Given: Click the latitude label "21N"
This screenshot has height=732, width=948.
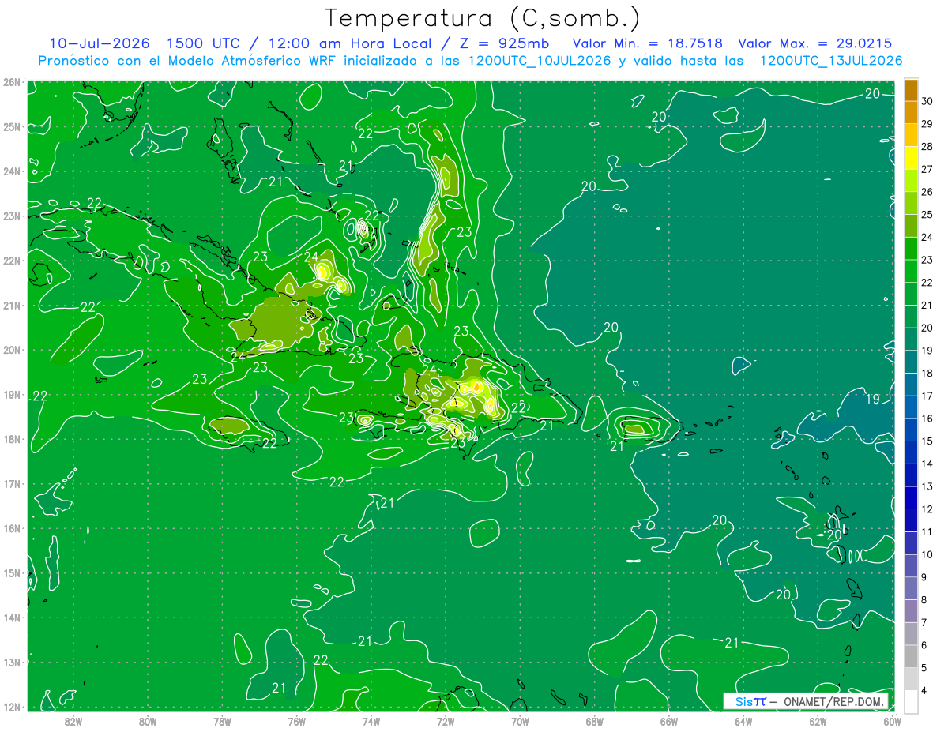Looking at the screenshot, I should tap(11, 305).
